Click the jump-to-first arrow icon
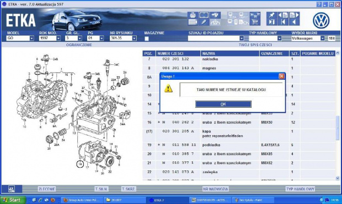The height and width of the screenshot is (204, 342). point(283,22)
